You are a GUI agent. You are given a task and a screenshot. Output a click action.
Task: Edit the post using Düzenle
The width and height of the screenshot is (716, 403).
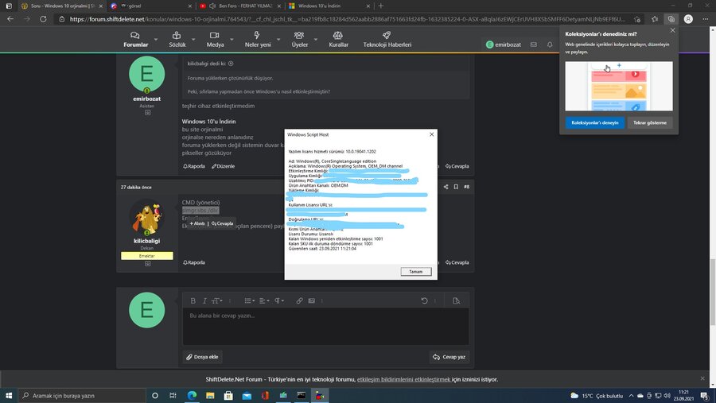coord(223,166)
